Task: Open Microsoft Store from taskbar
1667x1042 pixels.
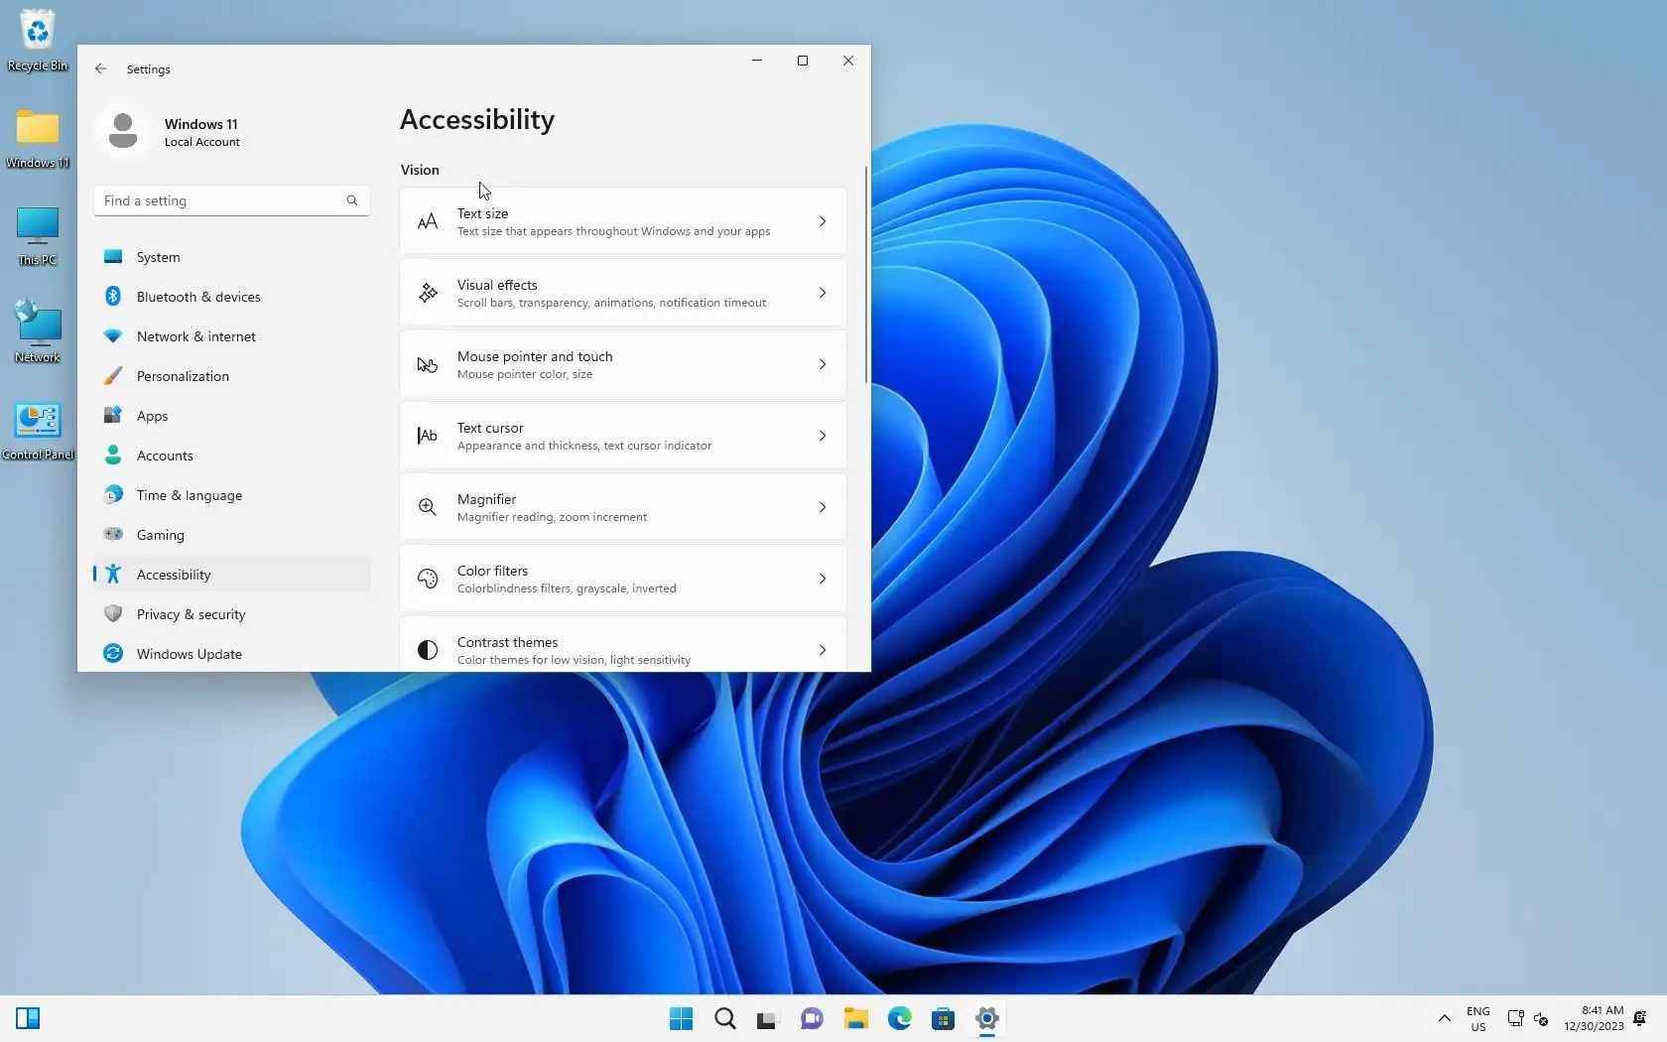Action: [x=944, y=1019]
